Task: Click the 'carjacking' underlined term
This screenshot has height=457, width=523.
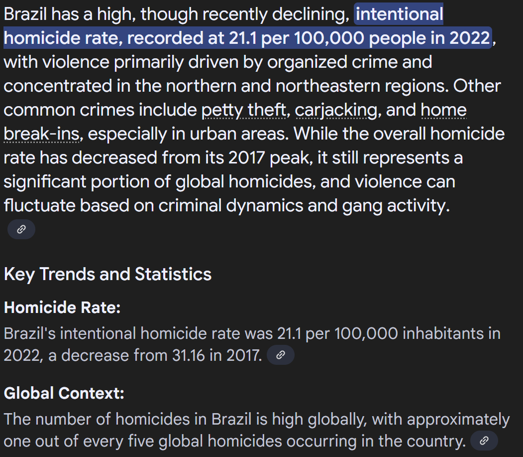Action: click(x=336, y=110)
